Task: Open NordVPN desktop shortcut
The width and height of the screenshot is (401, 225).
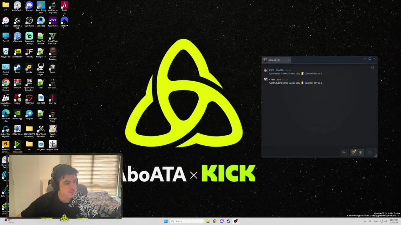Action: (x=64, y=22)
